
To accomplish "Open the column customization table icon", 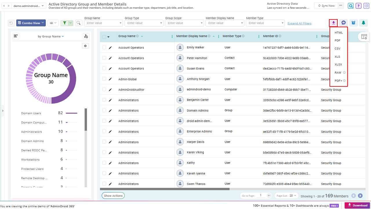I will [x=364, y=37].
